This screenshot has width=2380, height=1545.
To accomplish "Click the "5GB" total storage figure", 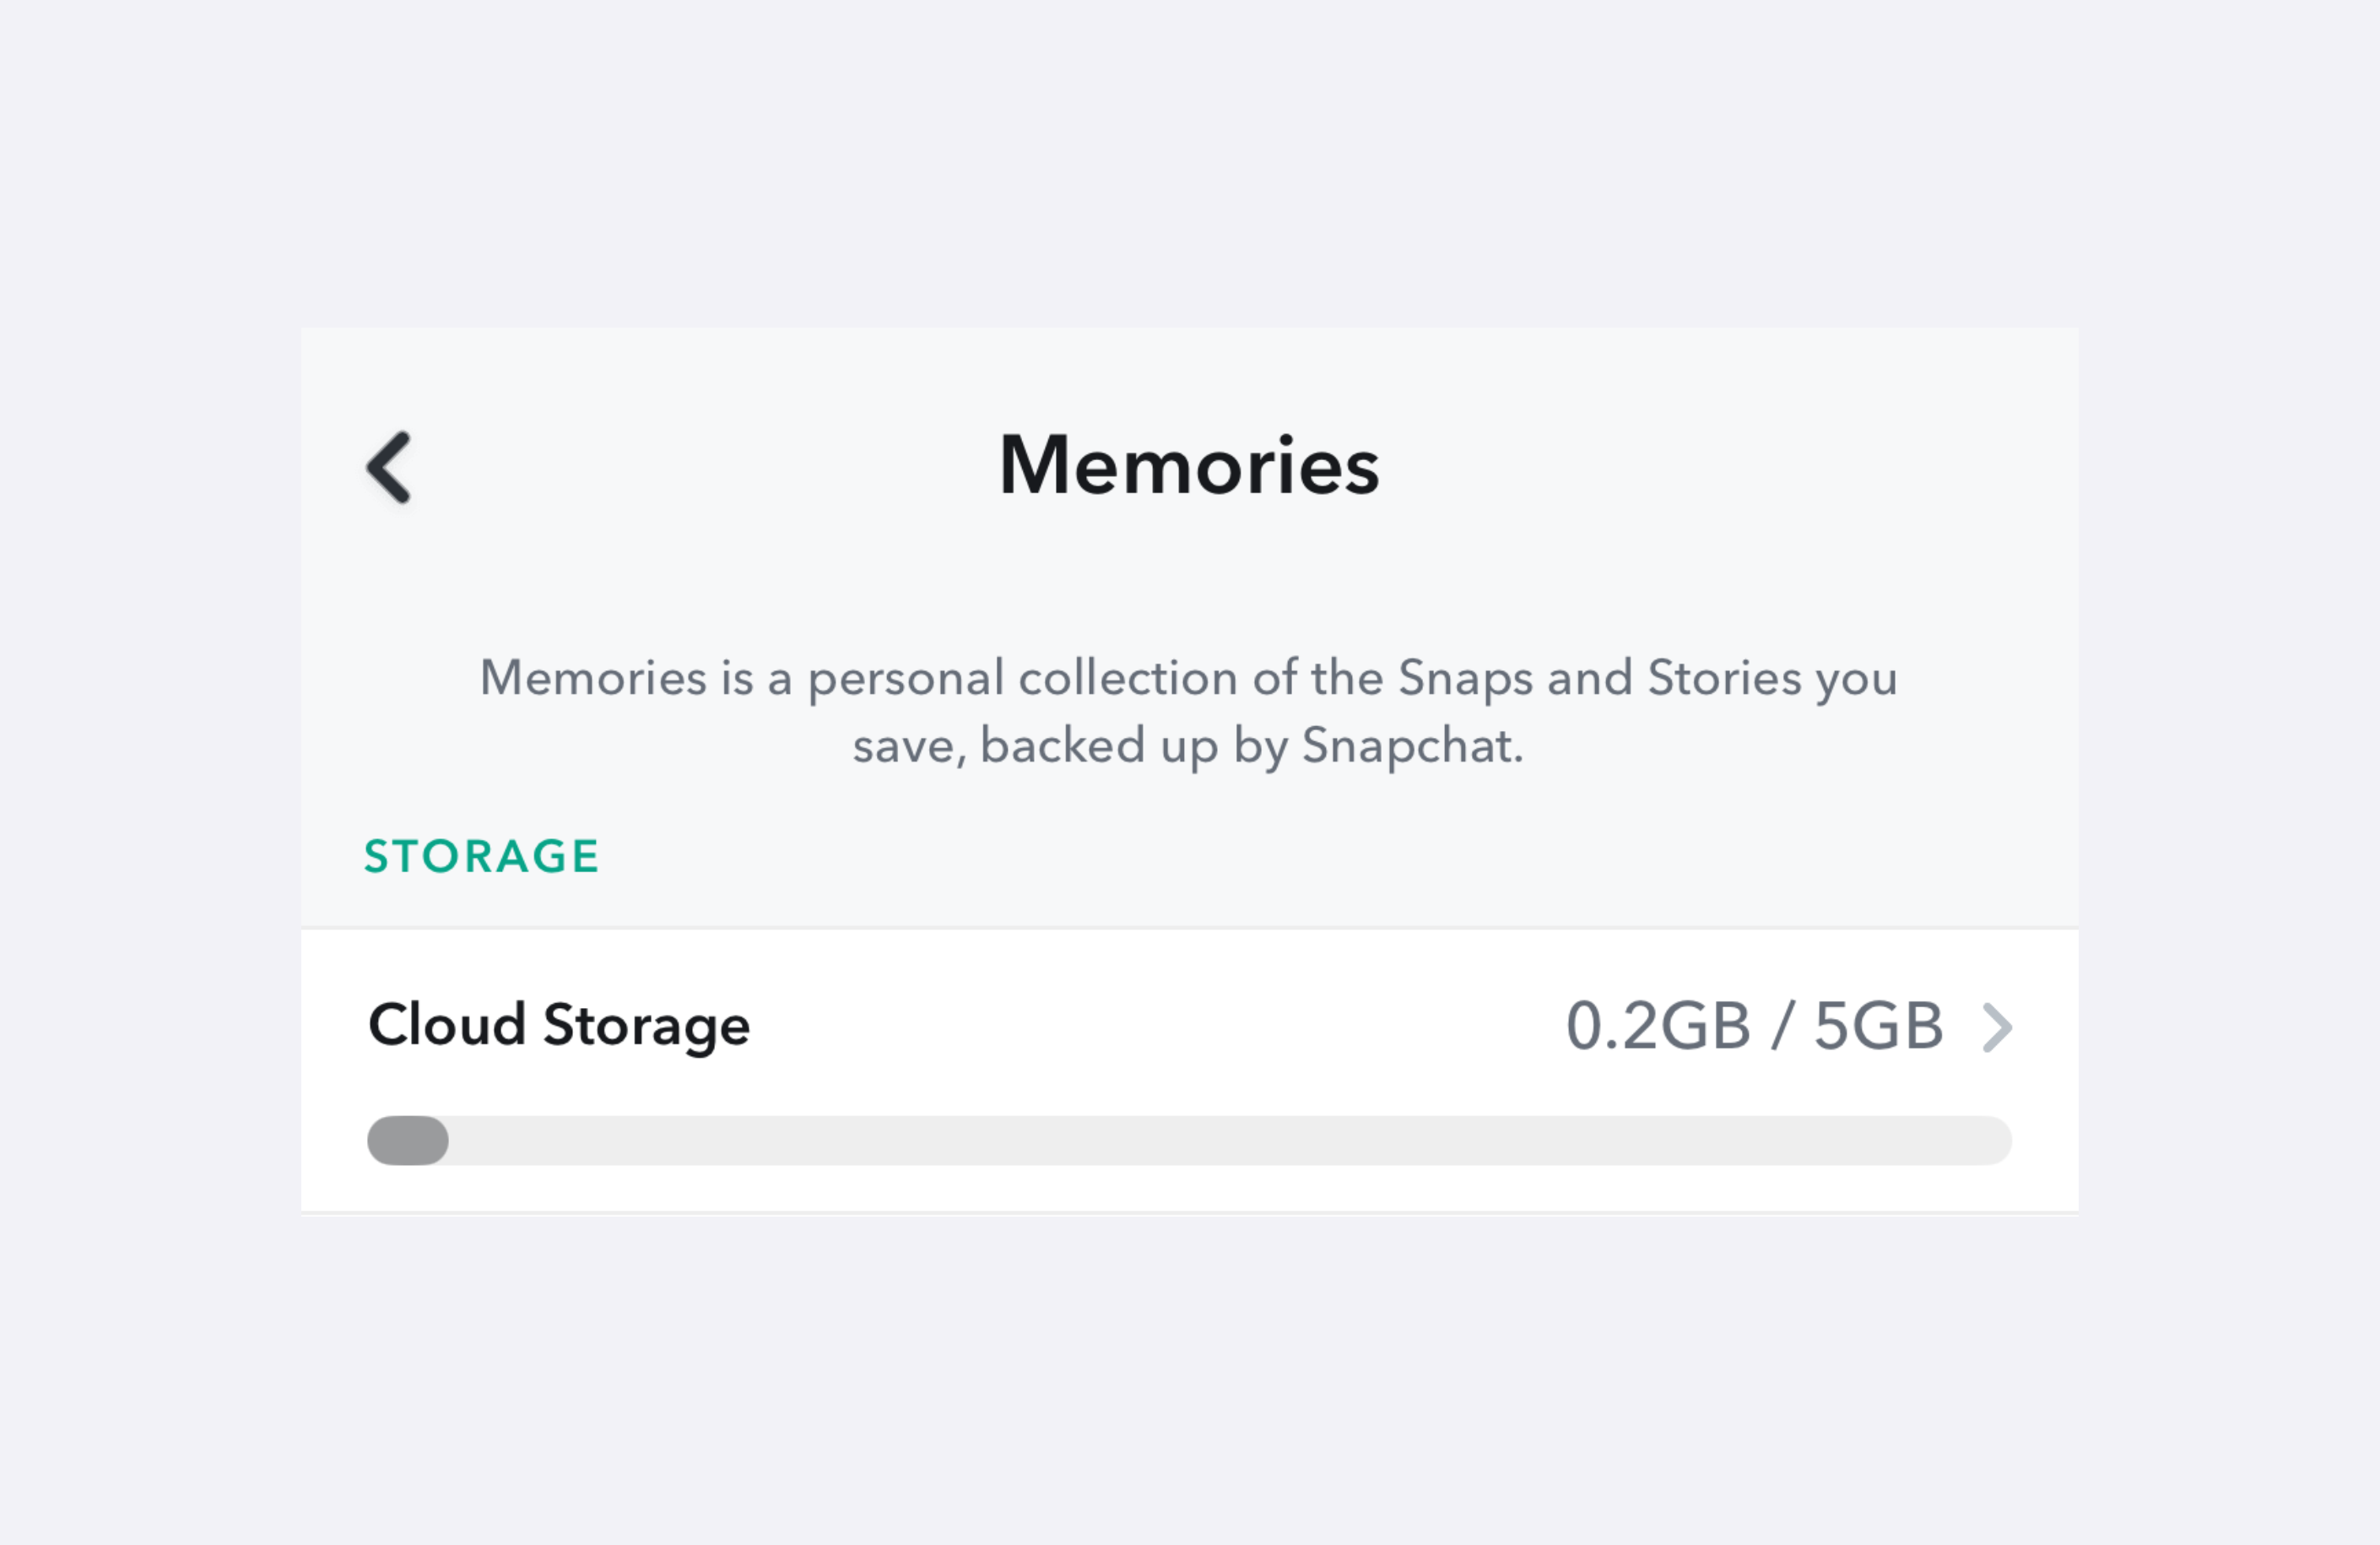I will pyautogui.click(x=1878, y=1027).
